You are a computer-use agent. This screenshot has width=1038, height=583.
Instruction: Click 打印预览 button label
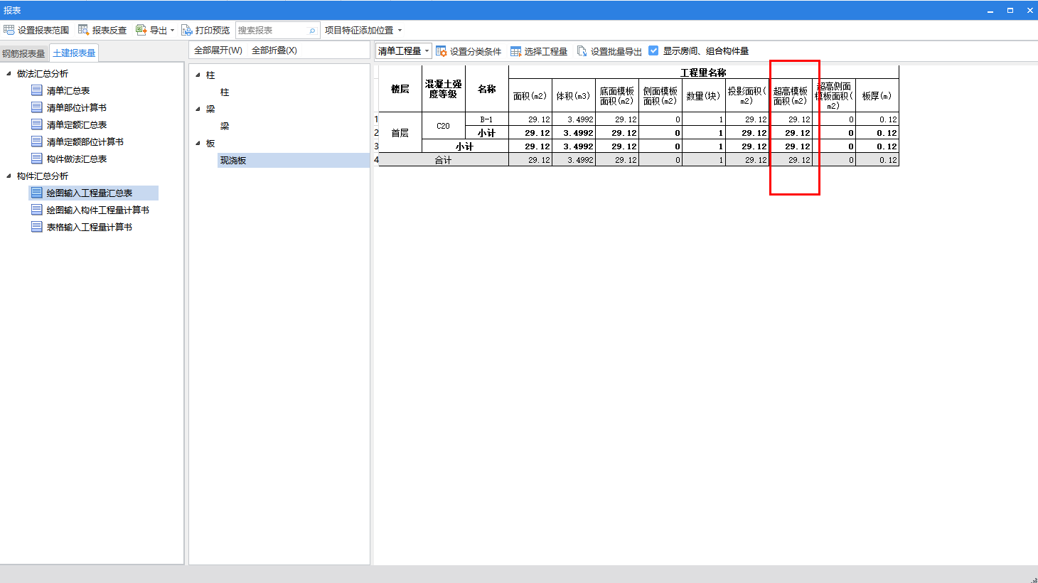(x=213, y=31)
